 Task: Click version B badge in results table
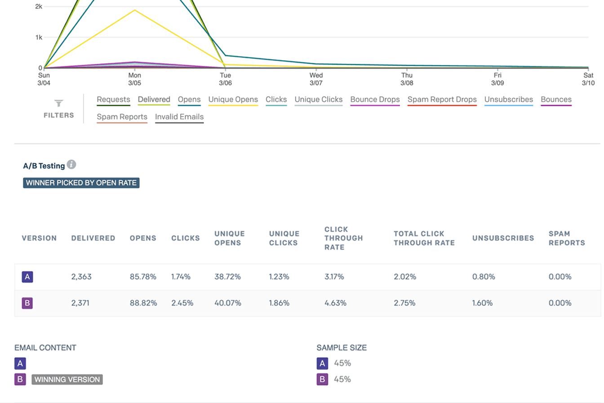tap(27, 303)
